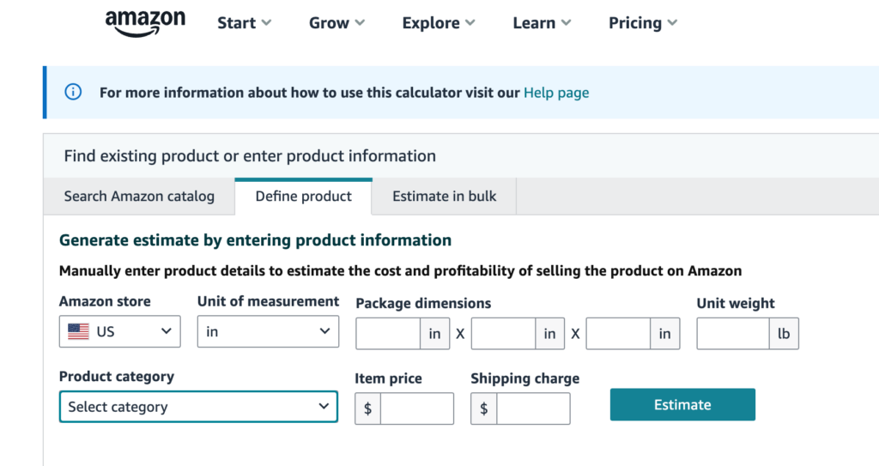The width and height of the screenshot is (879, 466).
Task: Click the third package dimension field
Action: 618,334
